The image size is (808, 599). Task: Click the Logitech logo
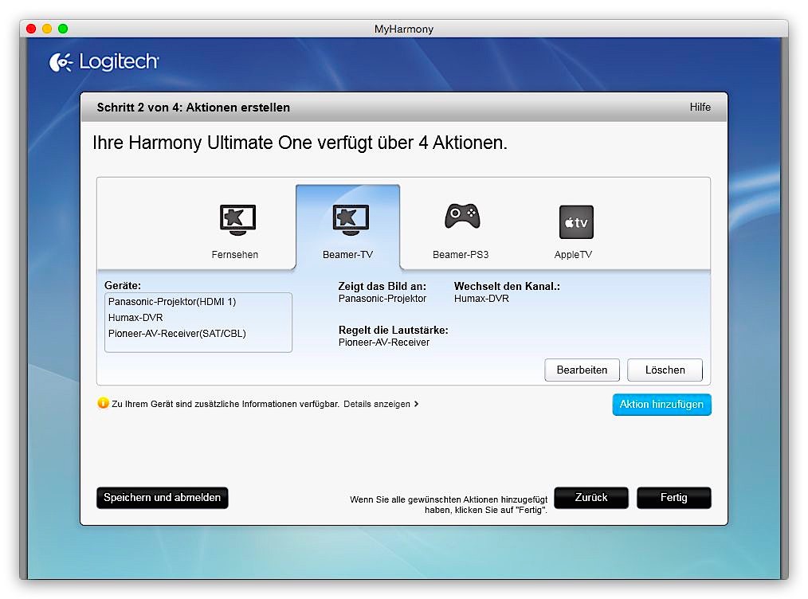104,62
